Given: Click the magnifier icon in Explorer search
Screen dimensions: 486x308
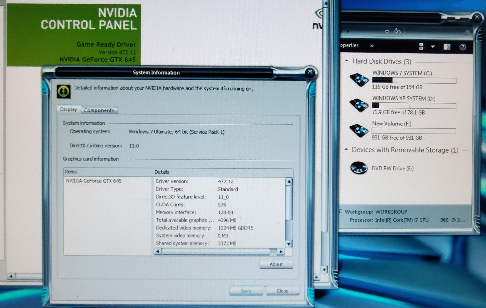Looking at the screenshot, I should tap(467, 33).
